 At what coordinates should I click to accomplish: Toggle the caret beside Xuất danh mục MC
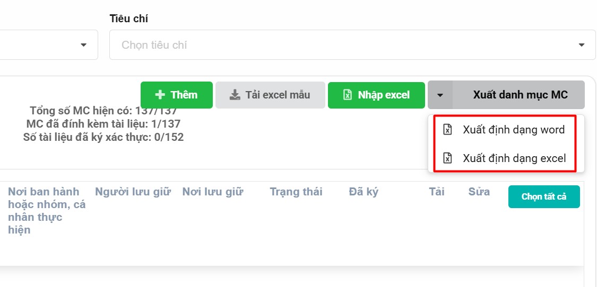440,95
